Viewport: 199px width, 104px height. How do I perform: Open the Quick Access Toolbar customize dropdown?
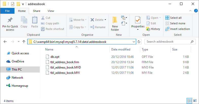[x=23, y=4]
